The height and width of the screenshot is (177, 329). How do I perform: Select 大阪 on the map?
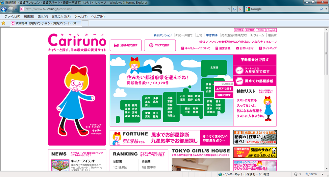(170, 105)
